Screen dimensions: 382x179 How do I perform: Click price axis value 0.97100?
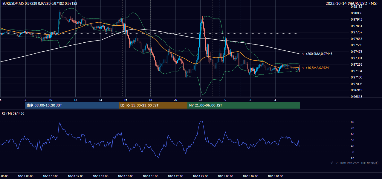click(x=356, y=77)
